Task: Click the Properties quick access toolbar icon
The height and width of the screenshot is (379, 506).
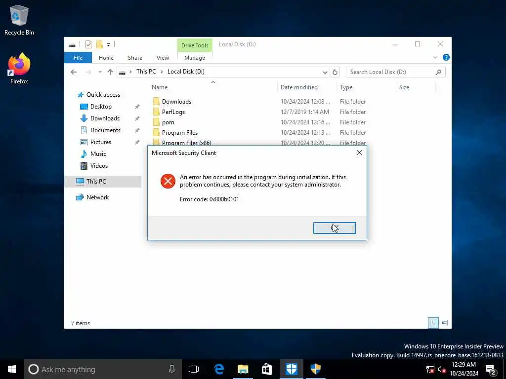Action: [x=88, y=44]
